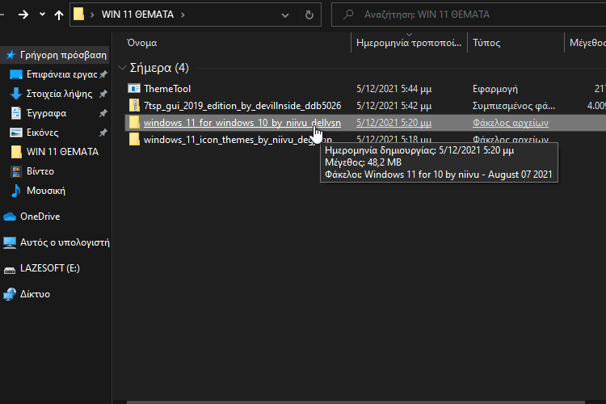This screenshot has height=404, width=606.
Task: Click the pin icon beside Επιφάνεια εργασίας
Action: coord(103,74)
